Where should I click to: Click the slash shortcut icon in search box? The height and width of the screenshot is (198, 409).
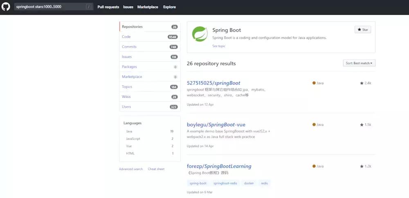click(x=89, y=7)
